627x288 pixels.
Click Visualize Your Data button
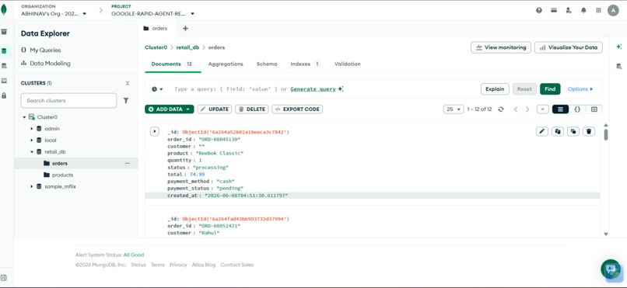568,47
